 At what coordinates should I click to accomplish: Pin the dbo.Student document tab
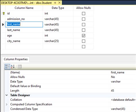tap(55, 3)
